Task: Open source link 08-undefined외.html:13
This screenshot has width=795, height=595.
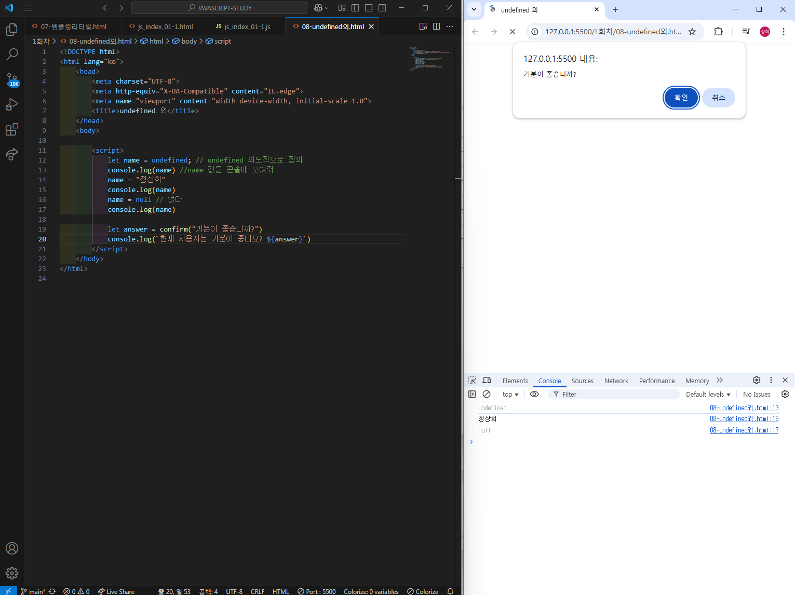Action: click(744, 408)
